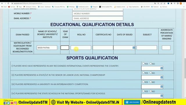Open the JOB UPDATE bookmark
The width and height of the screenshot is (186, 105).
point(145,7)
